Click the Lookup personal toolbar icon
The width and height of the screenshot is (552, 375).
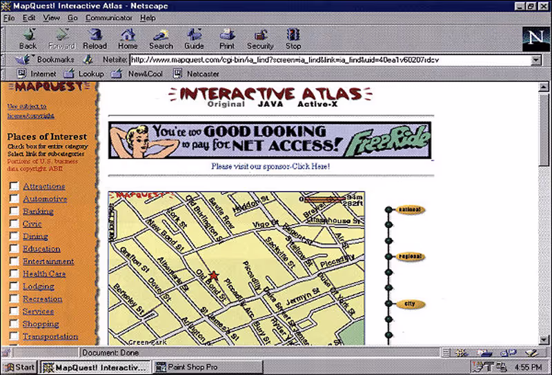[68, 74]
